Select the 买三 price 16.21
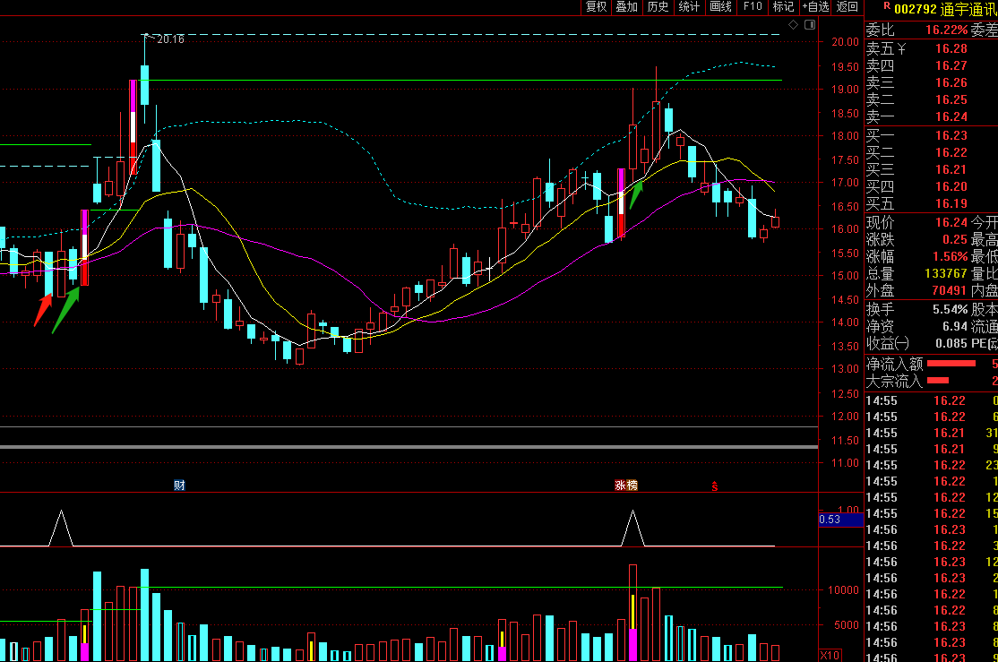998x662 pixels. click(951, 169)
